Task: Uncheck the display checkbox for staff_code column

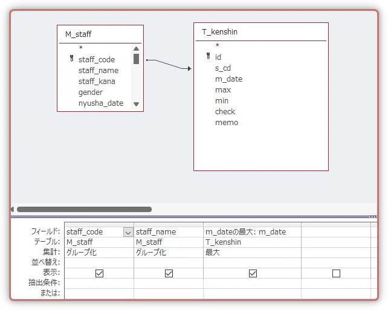Action: click(x=99, y=273)
